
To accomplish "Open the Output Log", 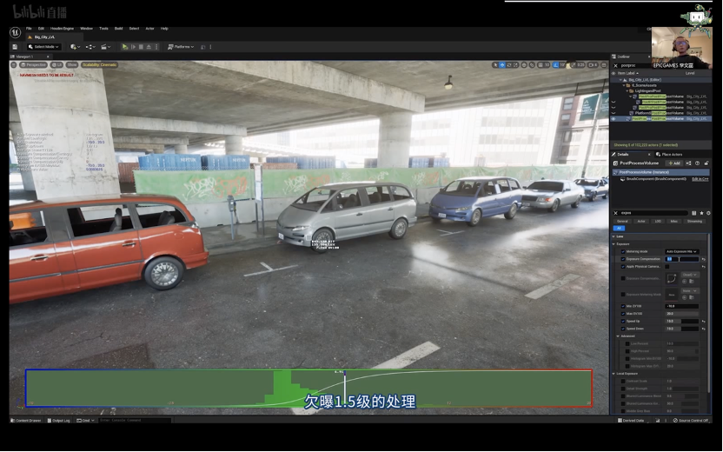I will tap(58, 420).
